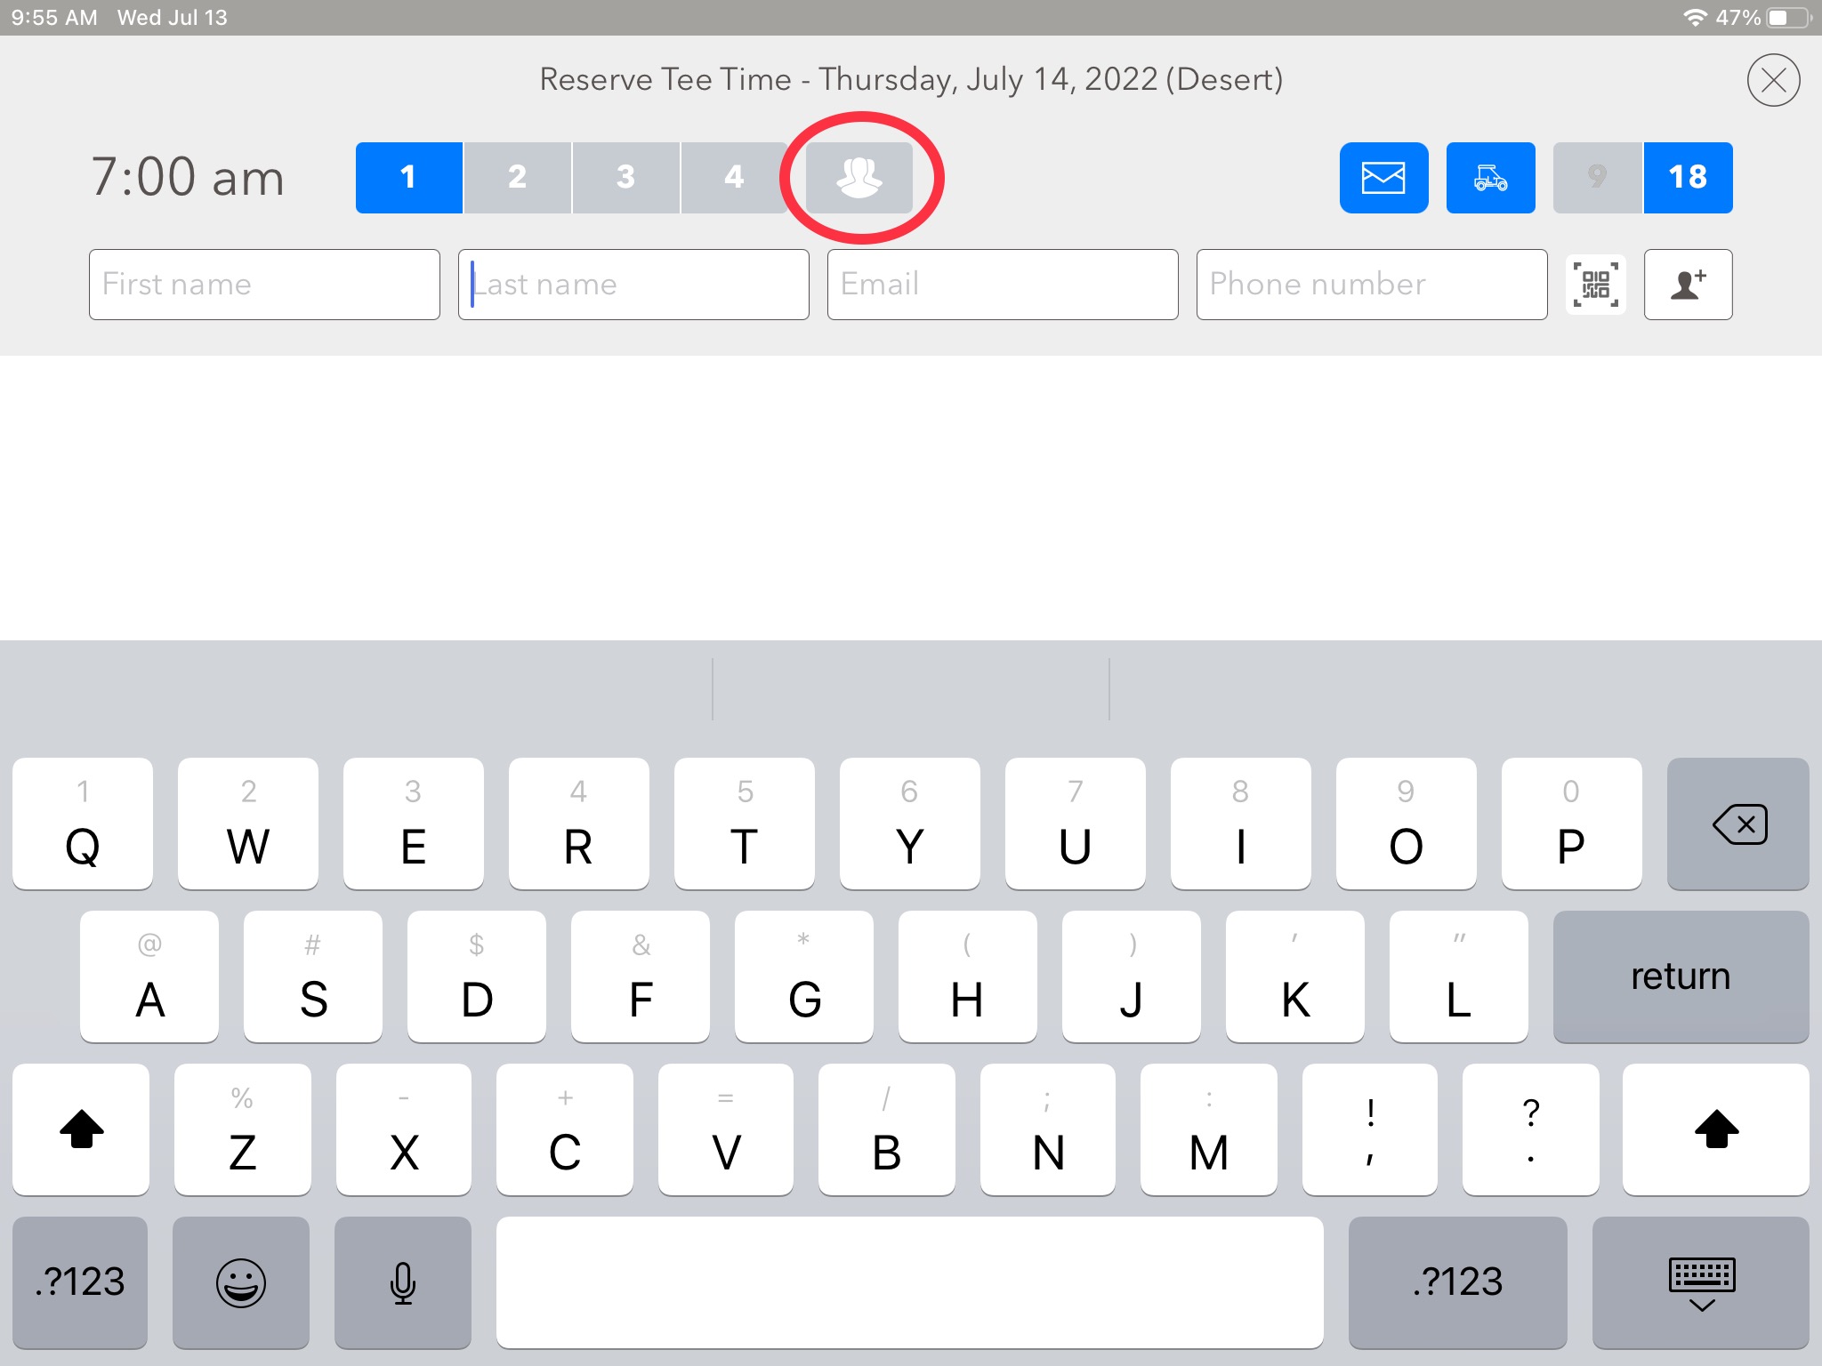Open group/contact player icon
This screenshot has width=1822, height=1366.
click(x=857, y=178)
